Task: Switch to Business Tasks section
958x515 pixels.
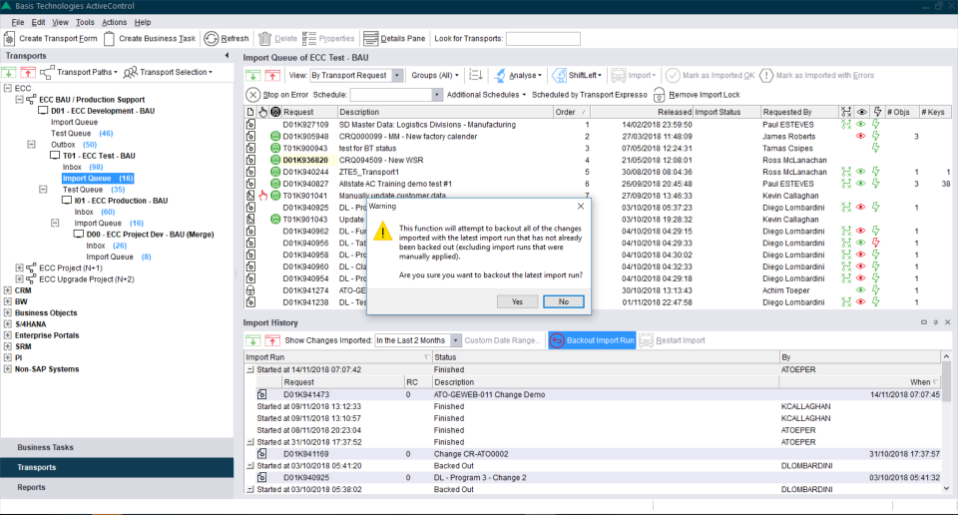Action: (117, 447)
